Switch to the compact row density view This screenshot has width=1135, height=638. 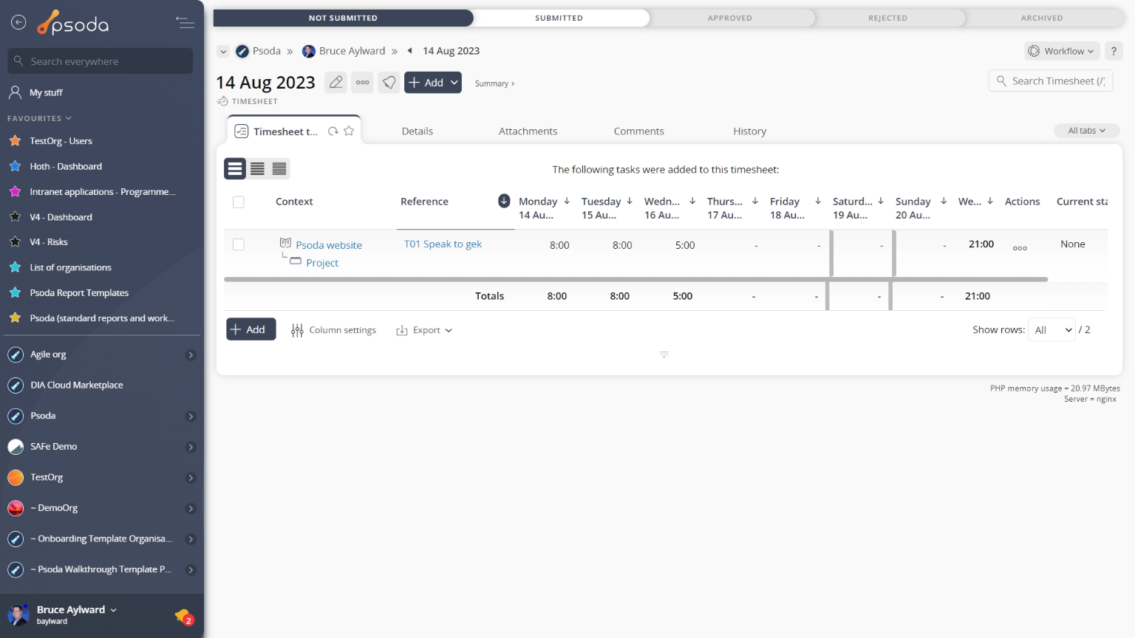pos(279,168)
